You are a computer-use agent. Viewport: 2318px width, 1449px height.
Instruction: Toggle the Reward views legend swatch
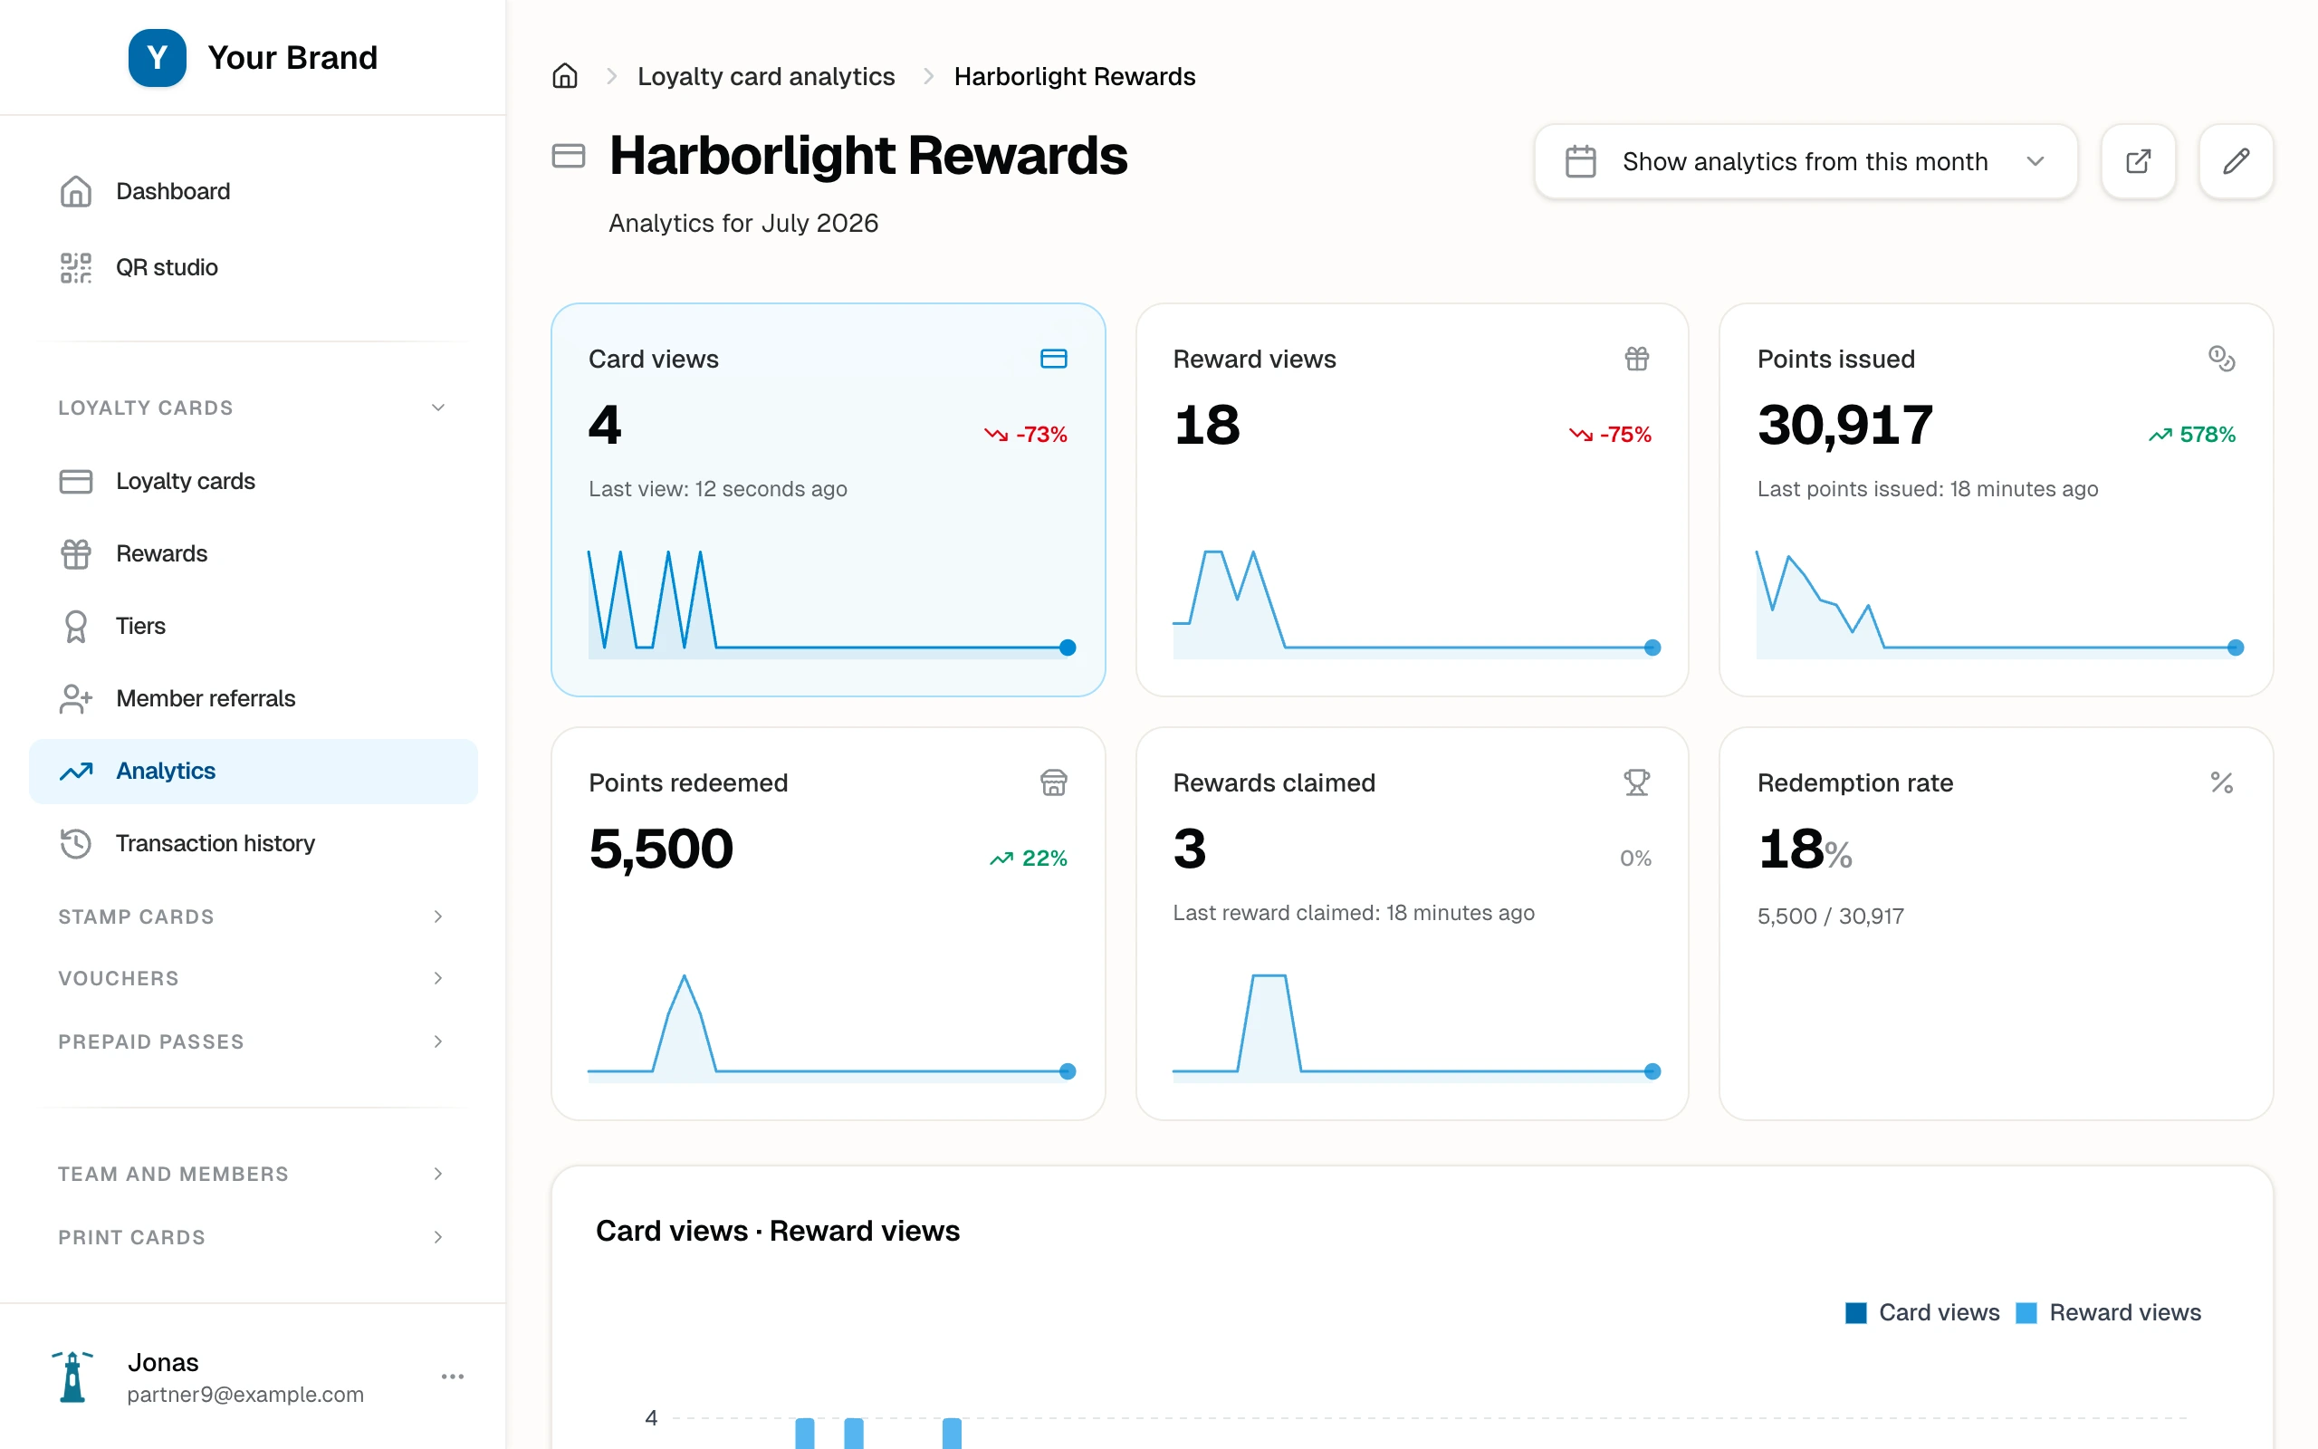point(2026,1313)
